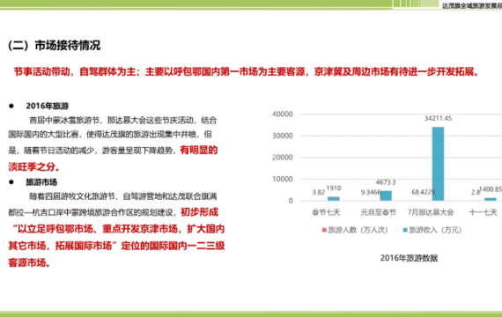502x317 pixels.
Task: Click the red text 客源市场
Action: click(29, 263)
